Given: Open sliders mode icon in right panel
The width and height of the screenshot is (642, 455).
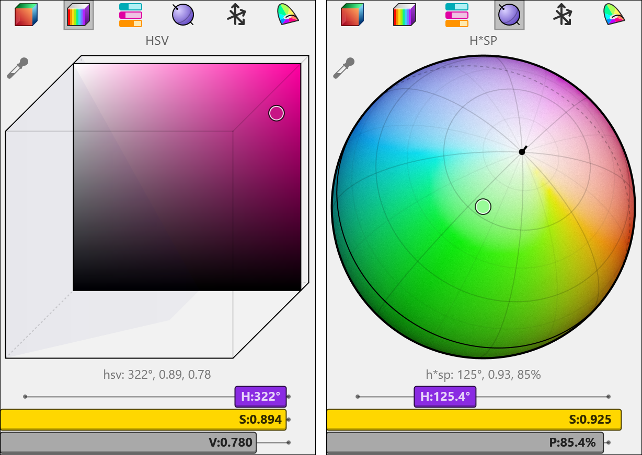Looking at the screenshot, I should (x=457, y=15).
